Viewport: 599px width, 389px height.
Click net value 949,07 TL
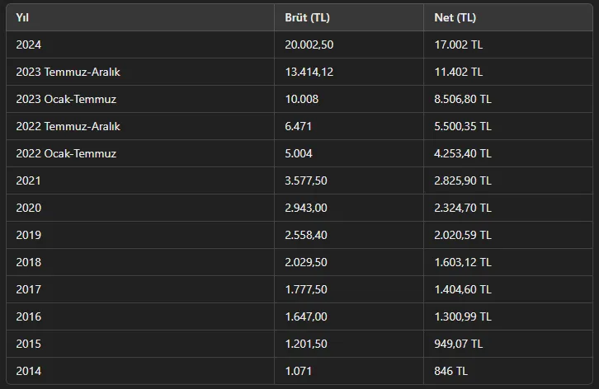tap(459, 344)
